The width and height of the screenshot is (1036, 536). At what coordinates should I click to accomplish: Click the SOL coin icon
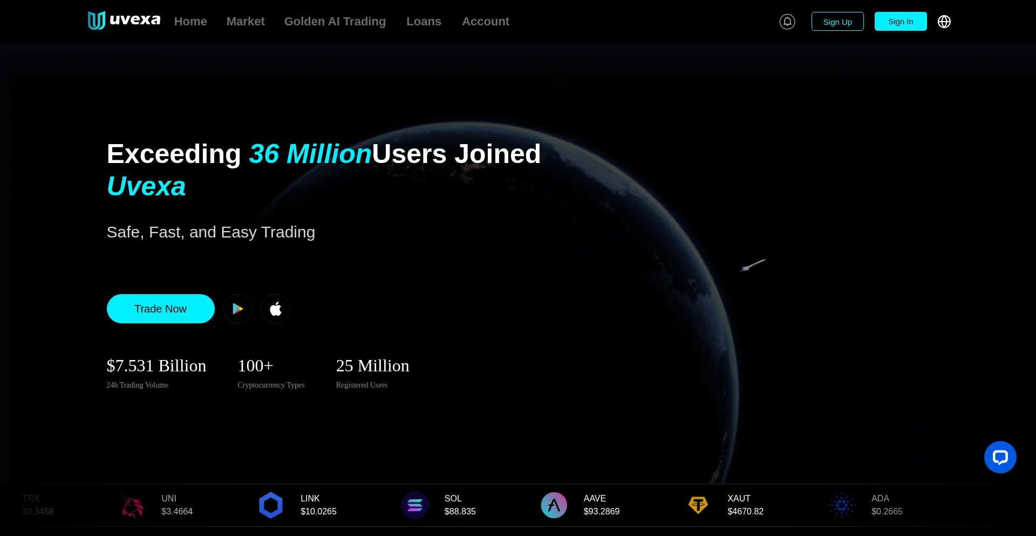coord(415,505)
